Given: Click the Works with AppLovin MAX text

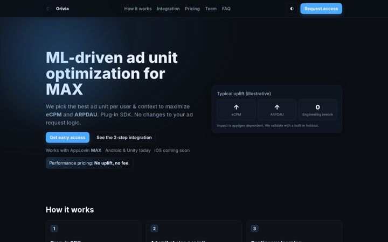Looking at the screenshot, I should [x=73, y=151].
